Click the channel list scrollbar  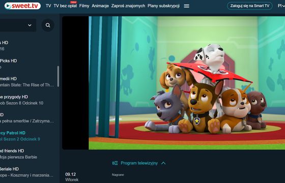coord(58,76)
